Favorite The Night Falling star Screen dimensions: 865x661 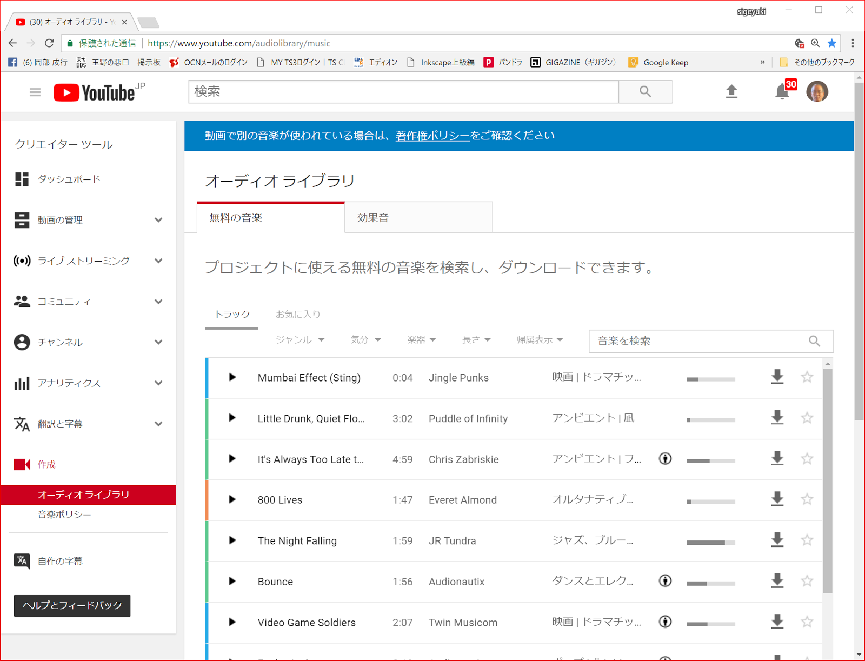click(807, 540)
